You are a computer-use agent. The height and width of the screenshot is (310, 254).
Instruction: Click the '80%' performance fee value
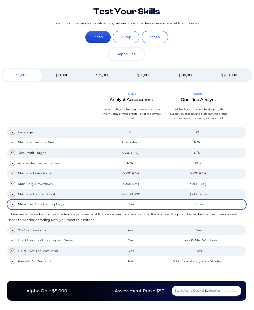tap(197, 163)
